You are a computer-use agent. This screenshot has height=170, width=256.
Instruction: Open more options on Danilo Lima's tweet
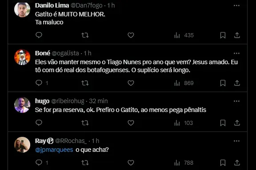(x=236, y=5)
